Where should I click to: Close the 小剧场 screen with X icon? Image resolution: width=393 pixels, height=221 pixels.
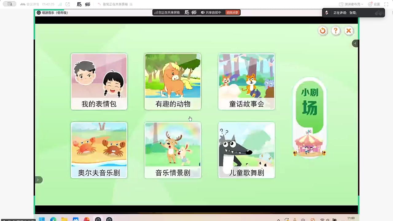[349, 31]
